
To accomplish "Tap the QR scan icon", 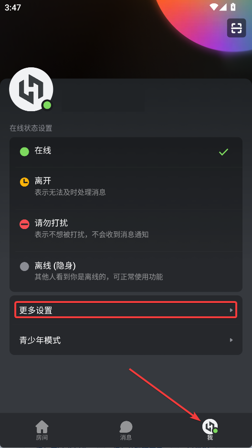I will (x=237, y=28).
